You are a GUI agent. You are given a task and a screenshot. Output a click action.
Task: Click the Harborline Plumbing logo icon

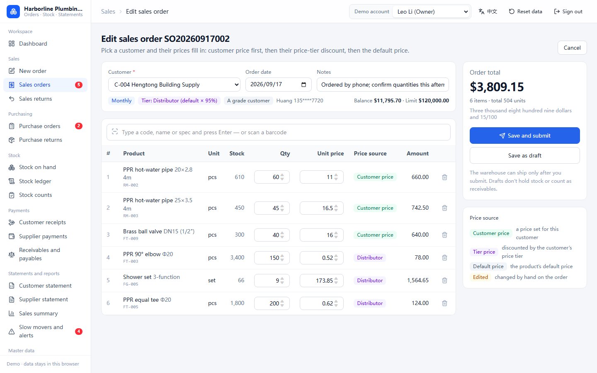[x=13, y=12]
